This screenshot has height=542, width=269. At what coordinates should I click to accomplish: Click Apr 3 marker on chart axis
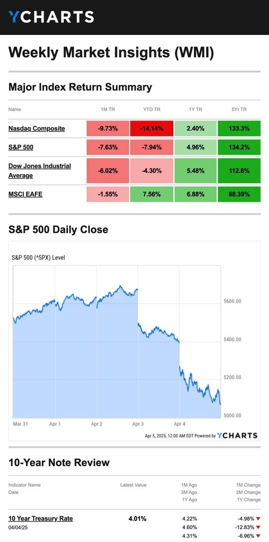tap(138, 424)
